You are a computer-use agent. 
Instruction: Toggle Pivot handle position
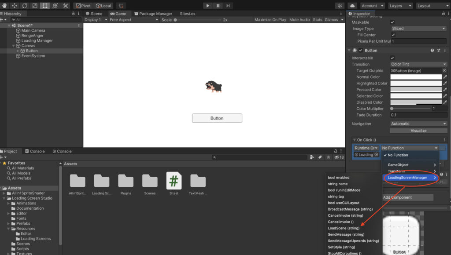click(x=83, y=5)
